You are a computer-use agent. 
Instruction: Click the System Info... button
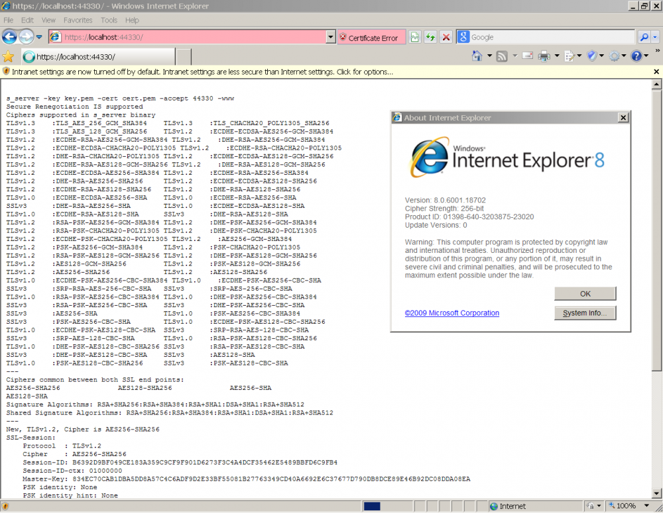585,313
